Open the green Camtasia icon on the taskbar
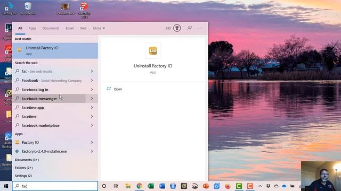The image size is (341, 191). (x=239, y=186)
